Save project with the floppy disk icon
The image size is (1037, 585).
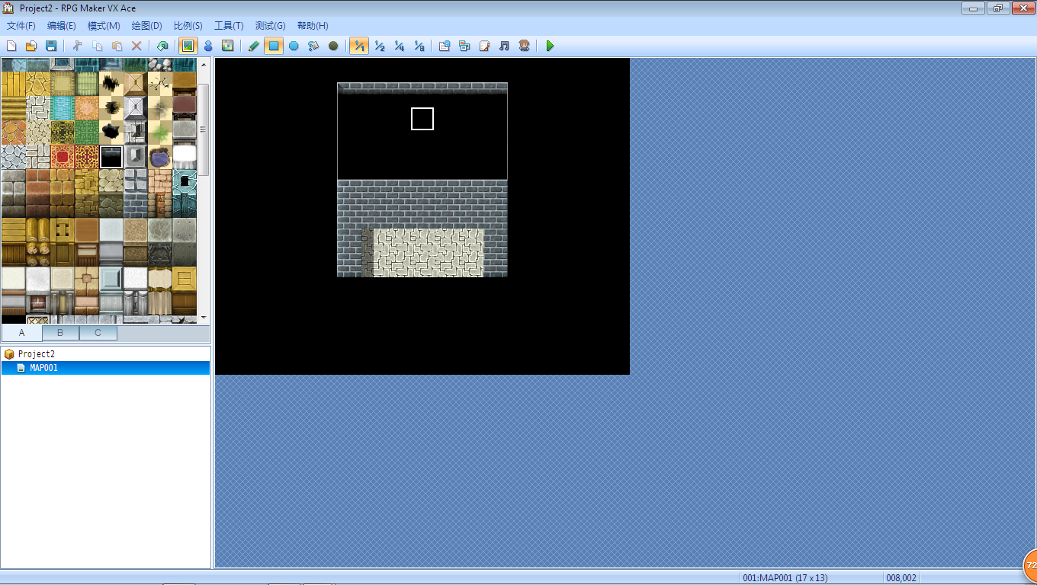pos(51,46)
